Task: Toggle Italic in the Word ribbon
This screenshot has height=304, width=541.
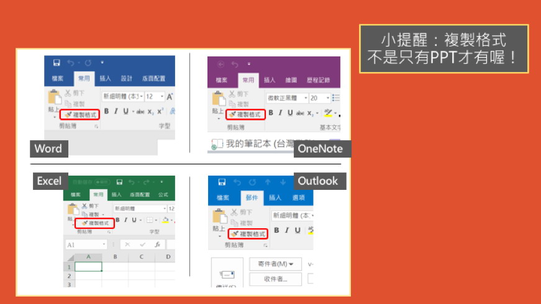Action: [116, 111]
